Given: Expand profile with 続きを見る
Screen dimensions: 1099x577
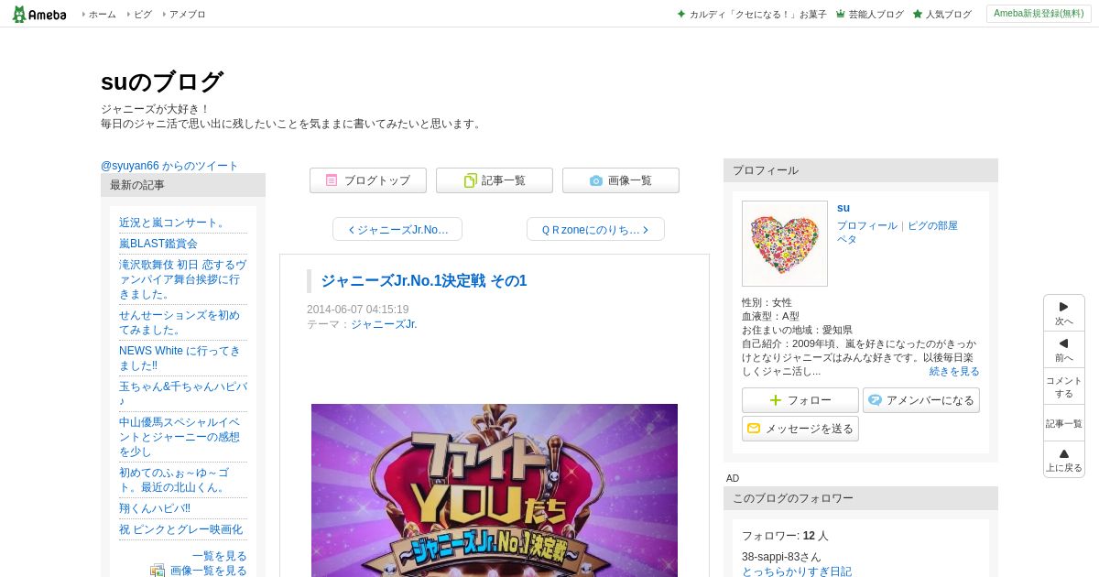Looking at the screenshot, I should (954, 371).
